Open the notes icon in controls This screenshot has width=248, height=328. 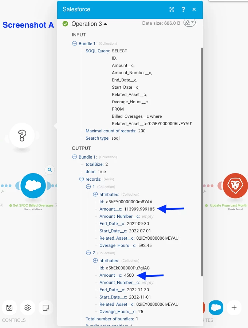click(46, 308)
